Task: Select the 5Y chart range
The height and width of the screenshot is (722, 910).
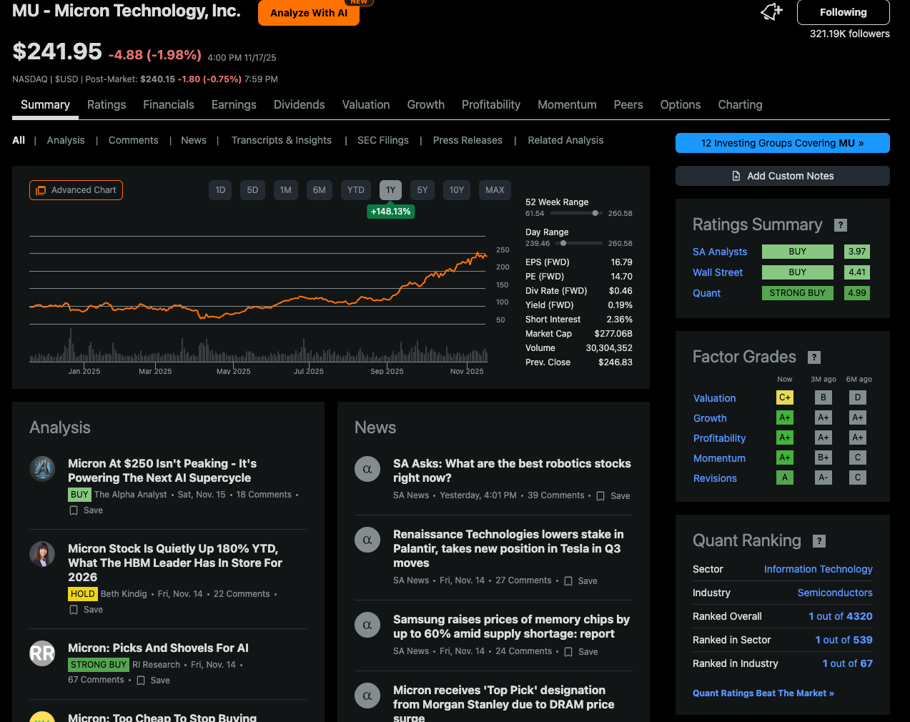Action: coord(422,190)
